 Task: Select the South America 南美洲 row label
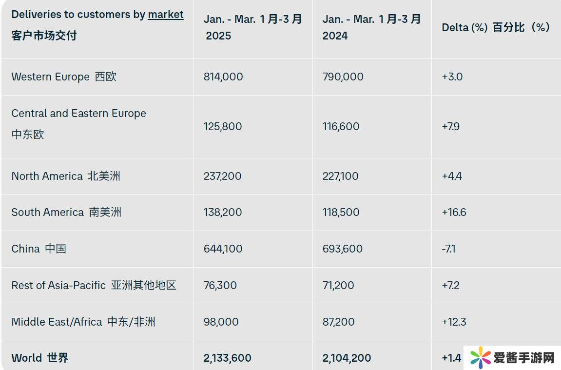pos(66,212)
